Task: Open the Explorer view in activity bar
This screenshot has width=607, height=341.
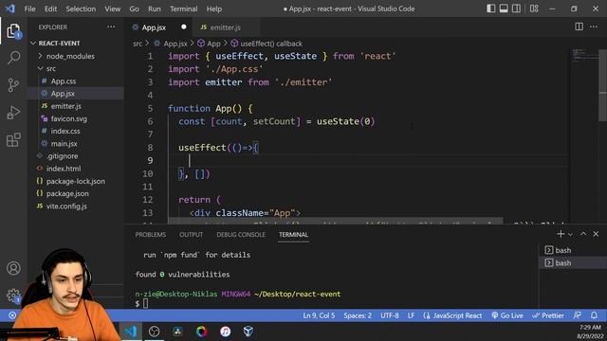Action: (13, 31)
